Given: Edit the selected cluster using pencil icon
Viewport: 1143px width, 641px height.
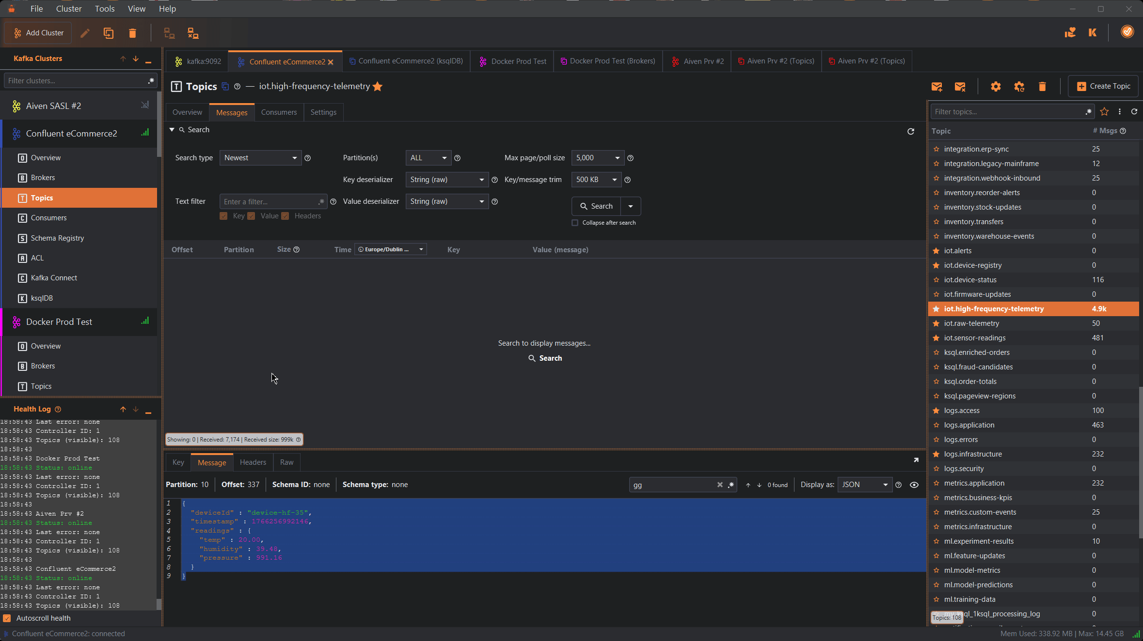Looking at the screenshot, I should point(85,33).
